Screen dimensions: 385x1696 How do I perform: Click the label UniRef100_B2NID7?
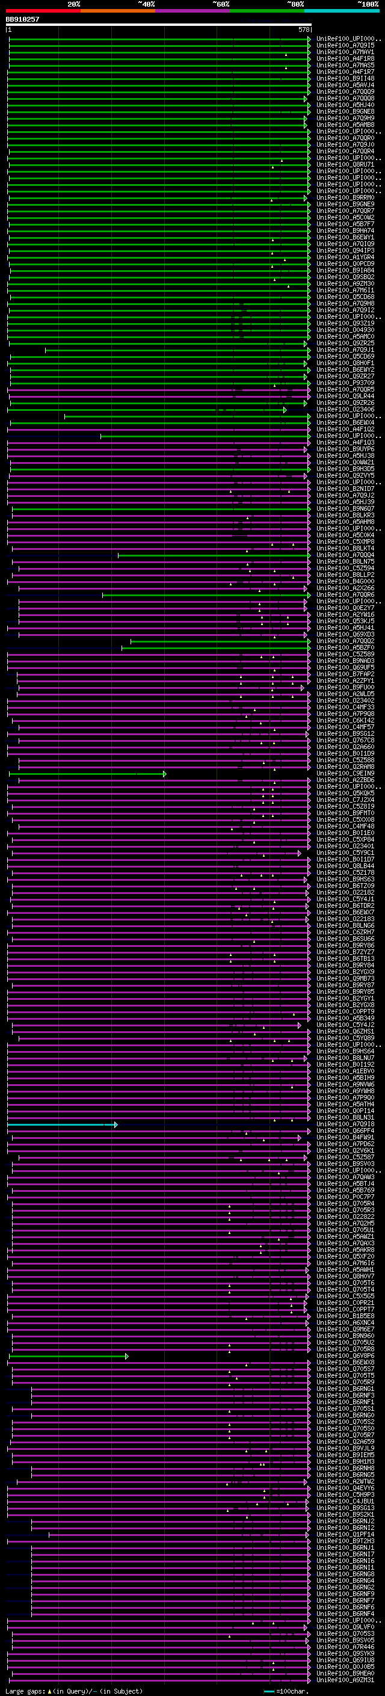345,489
